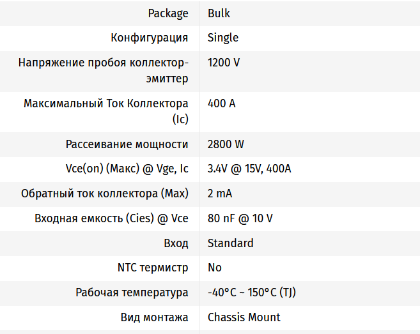Click the "NTC термистр" row label
The image size is (420, 334).
tap(153, 268)
